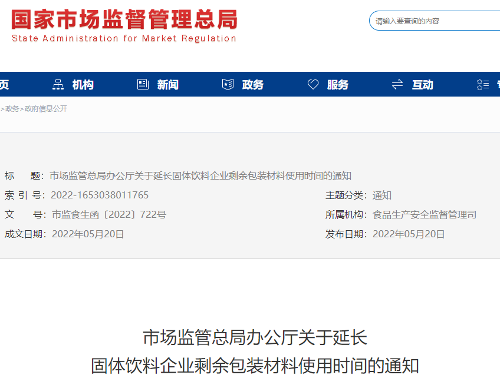Screen dimensions: 500x388
Task: Go to 政府信息公开 in the breadcrumb
Action: 46,109
